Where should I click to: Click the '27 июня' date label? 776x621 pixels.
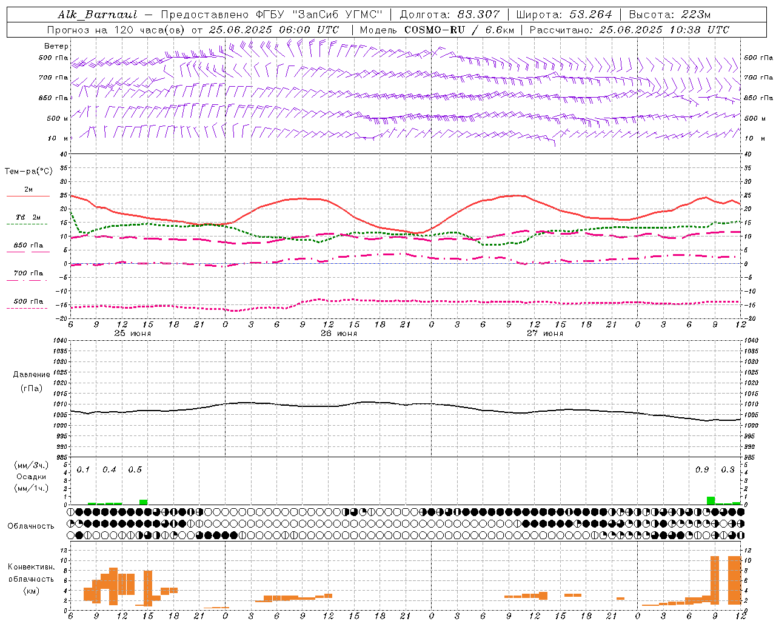tap(545, 334)
